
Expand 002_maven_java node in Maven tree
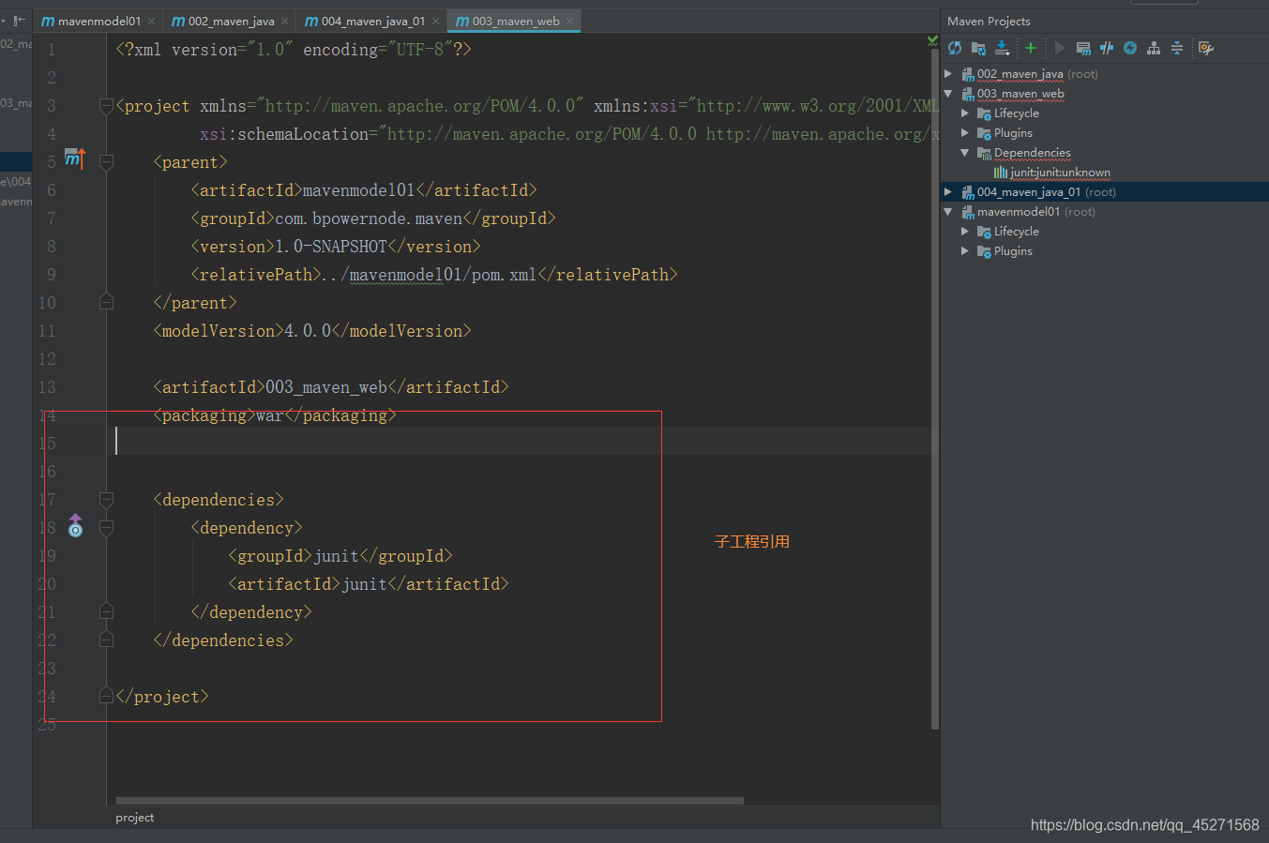click(x=948, y=73)
